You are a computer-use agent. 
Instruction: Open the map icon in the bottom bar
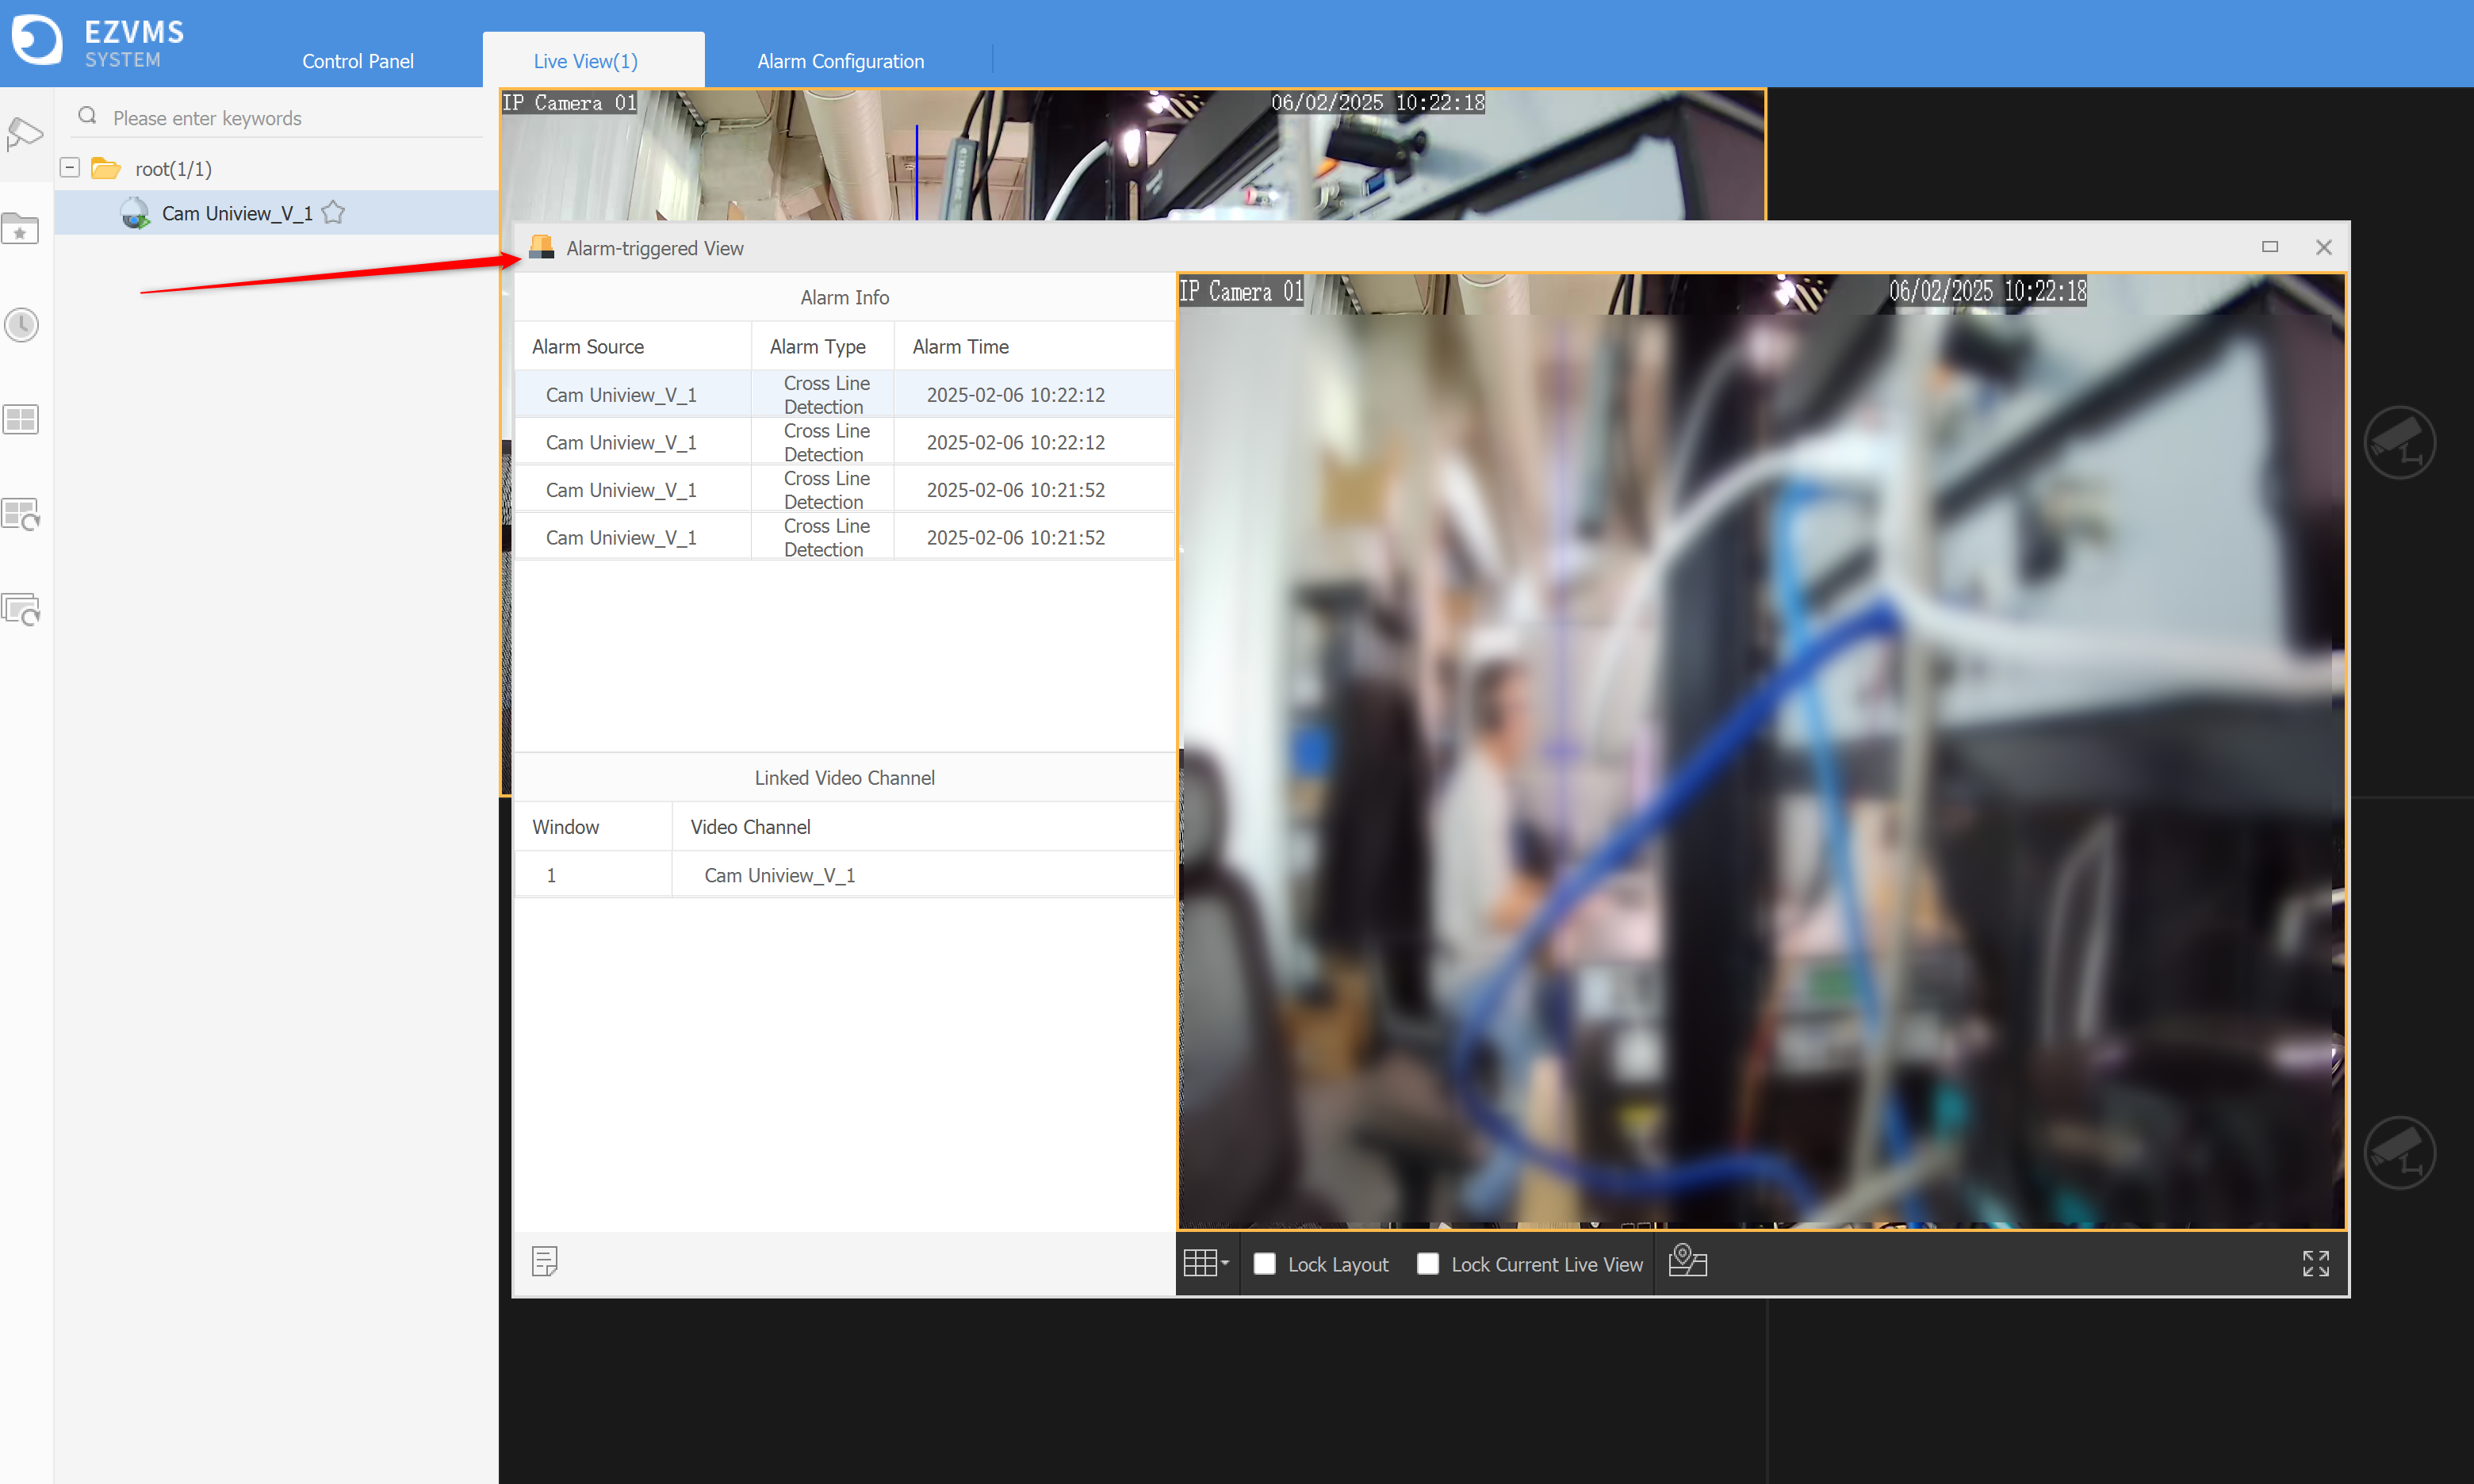[x=1687, y=1262]
